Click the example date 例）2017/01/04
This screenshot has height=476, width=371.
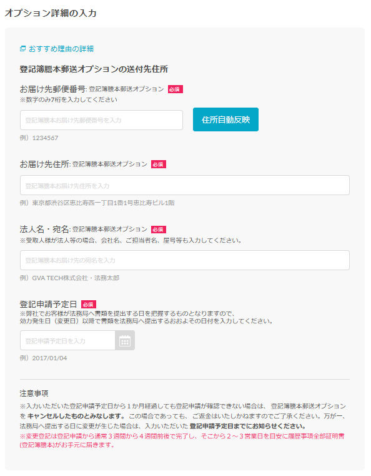tap(43, 358)
